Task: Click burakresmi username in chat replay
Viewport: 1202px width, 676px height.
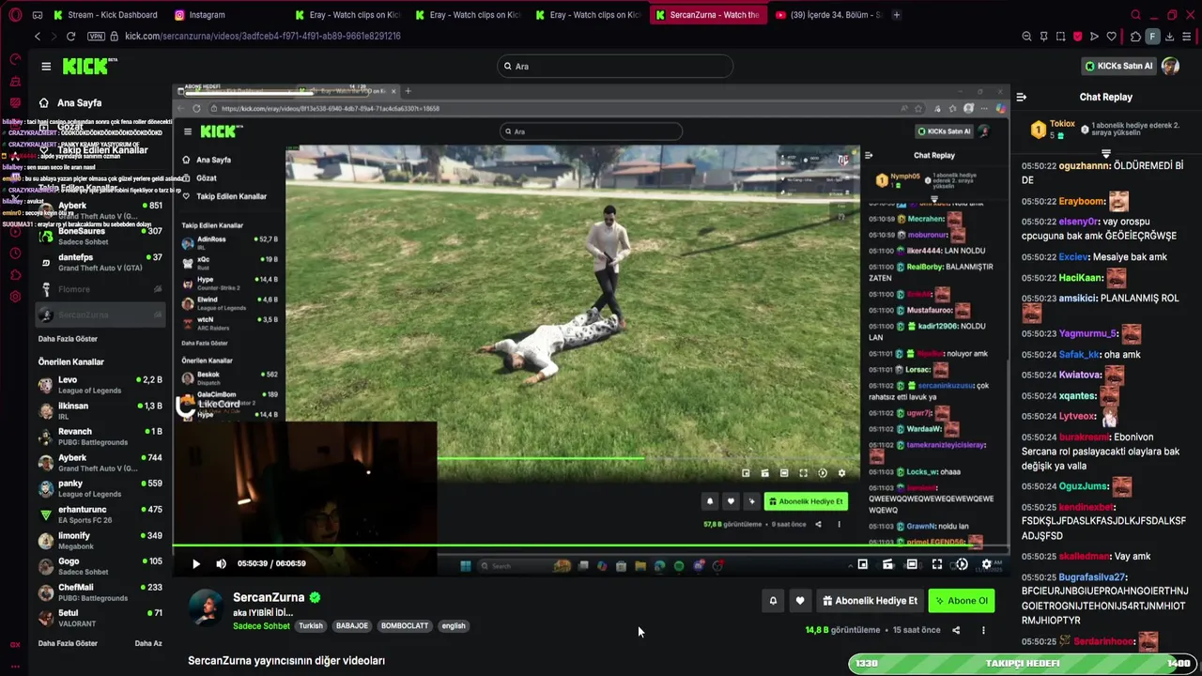Action: (1084, 437)
